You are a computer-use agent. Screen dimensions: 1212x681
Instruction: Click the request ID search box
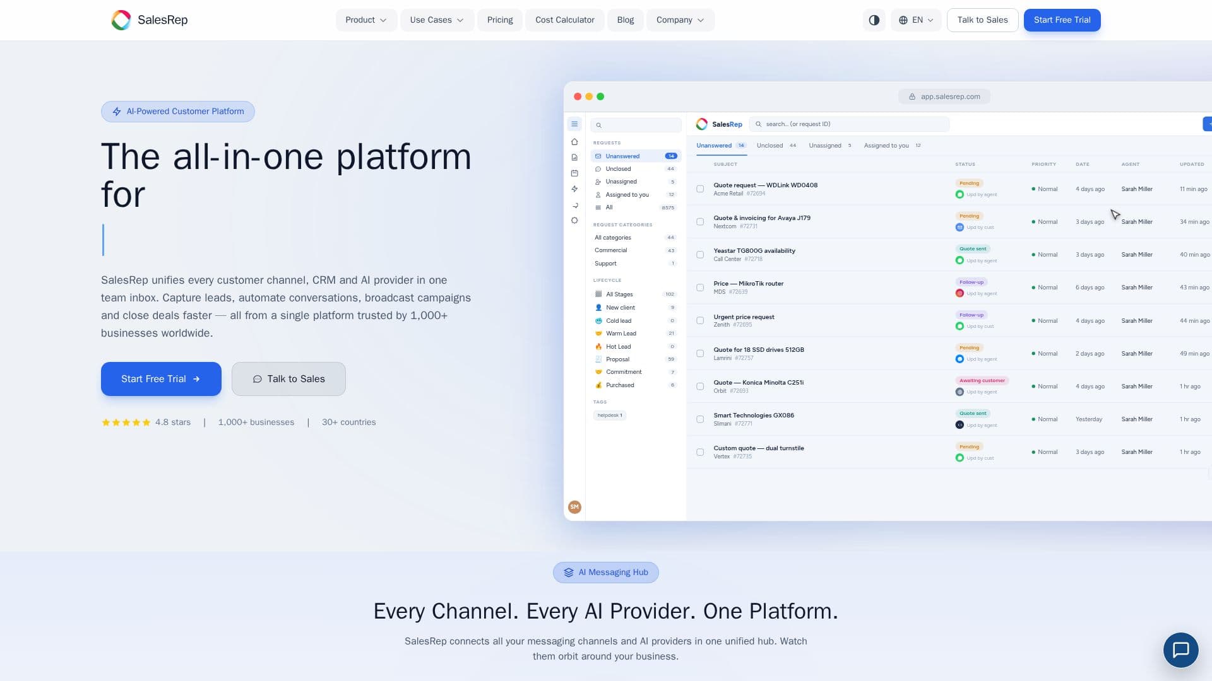click(x=849, y=124)
